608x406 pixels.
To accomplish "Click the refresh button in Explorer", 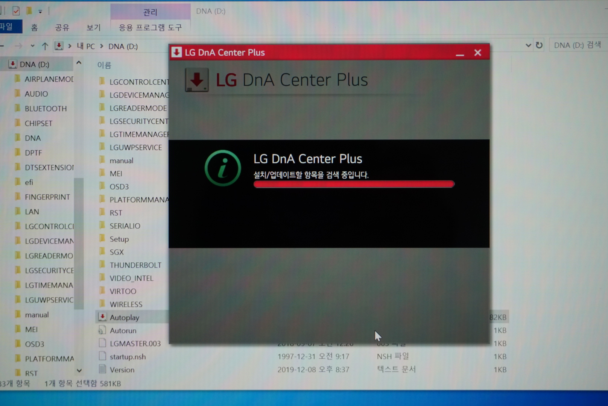I will click(539, 45).
